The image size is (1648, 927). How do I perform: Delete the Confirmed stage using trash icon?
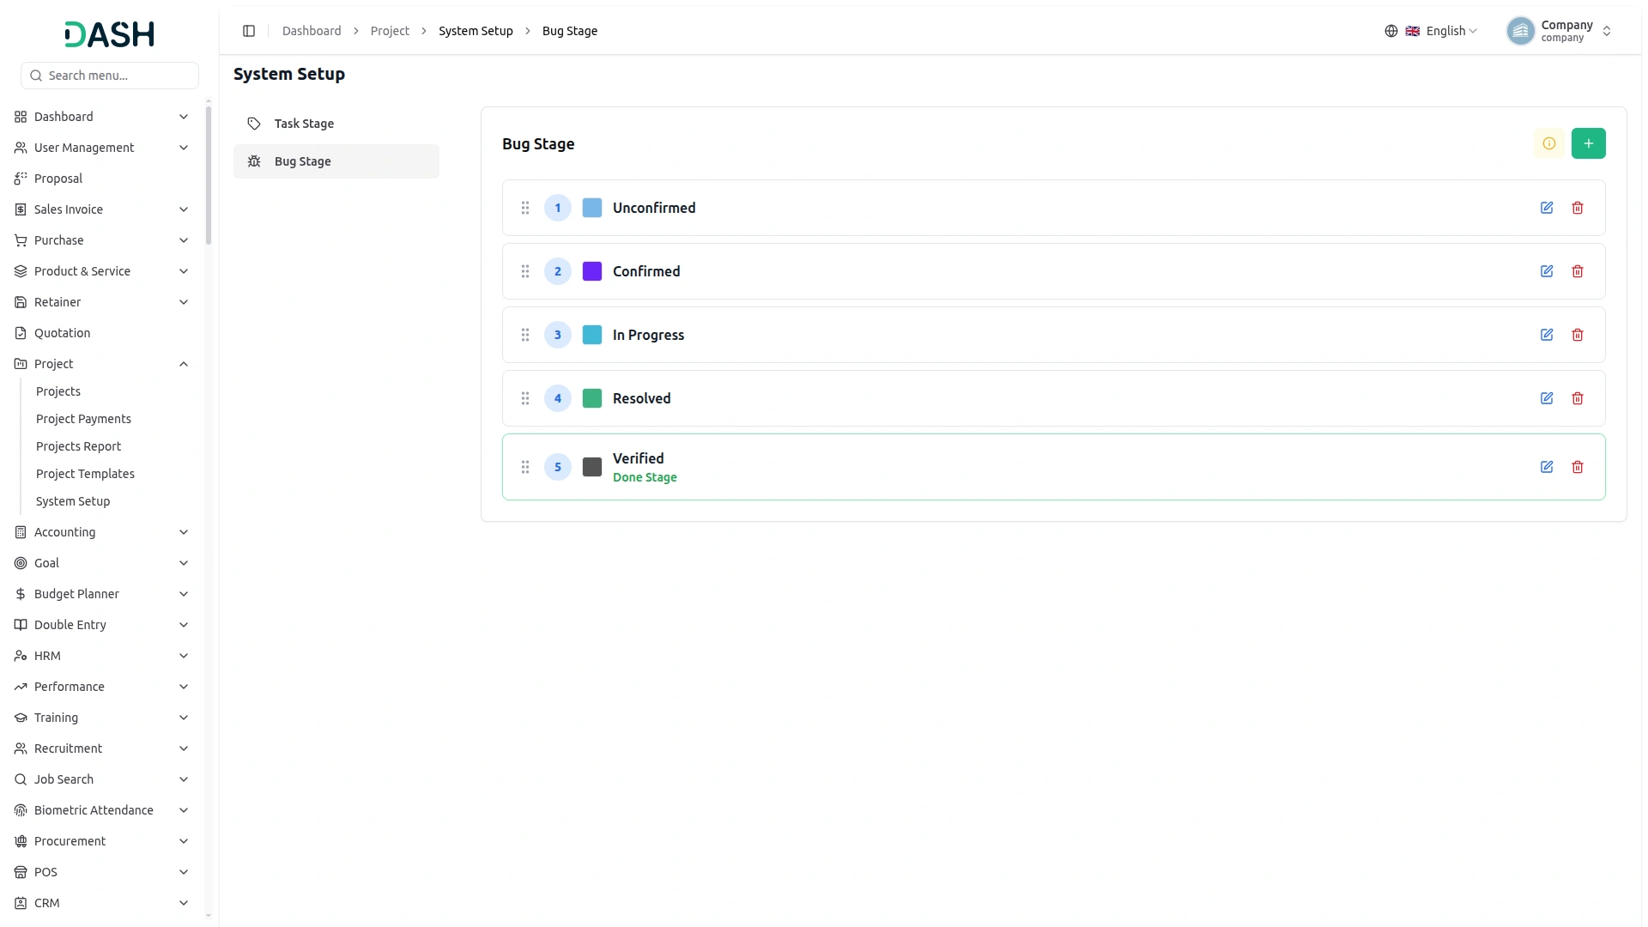pyautogui.click(x=1577, y=271)
